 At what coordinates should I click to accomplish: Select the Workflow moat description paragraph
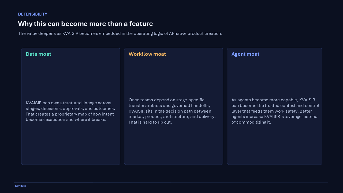[x=172, y=111]
